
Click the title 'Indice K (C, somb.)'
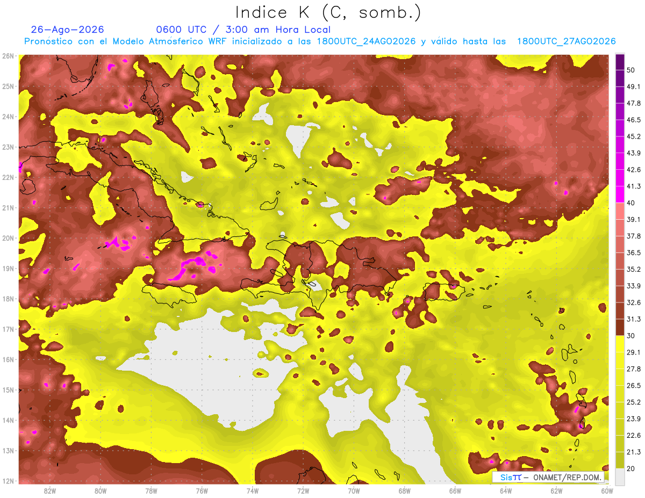point(327,12)
